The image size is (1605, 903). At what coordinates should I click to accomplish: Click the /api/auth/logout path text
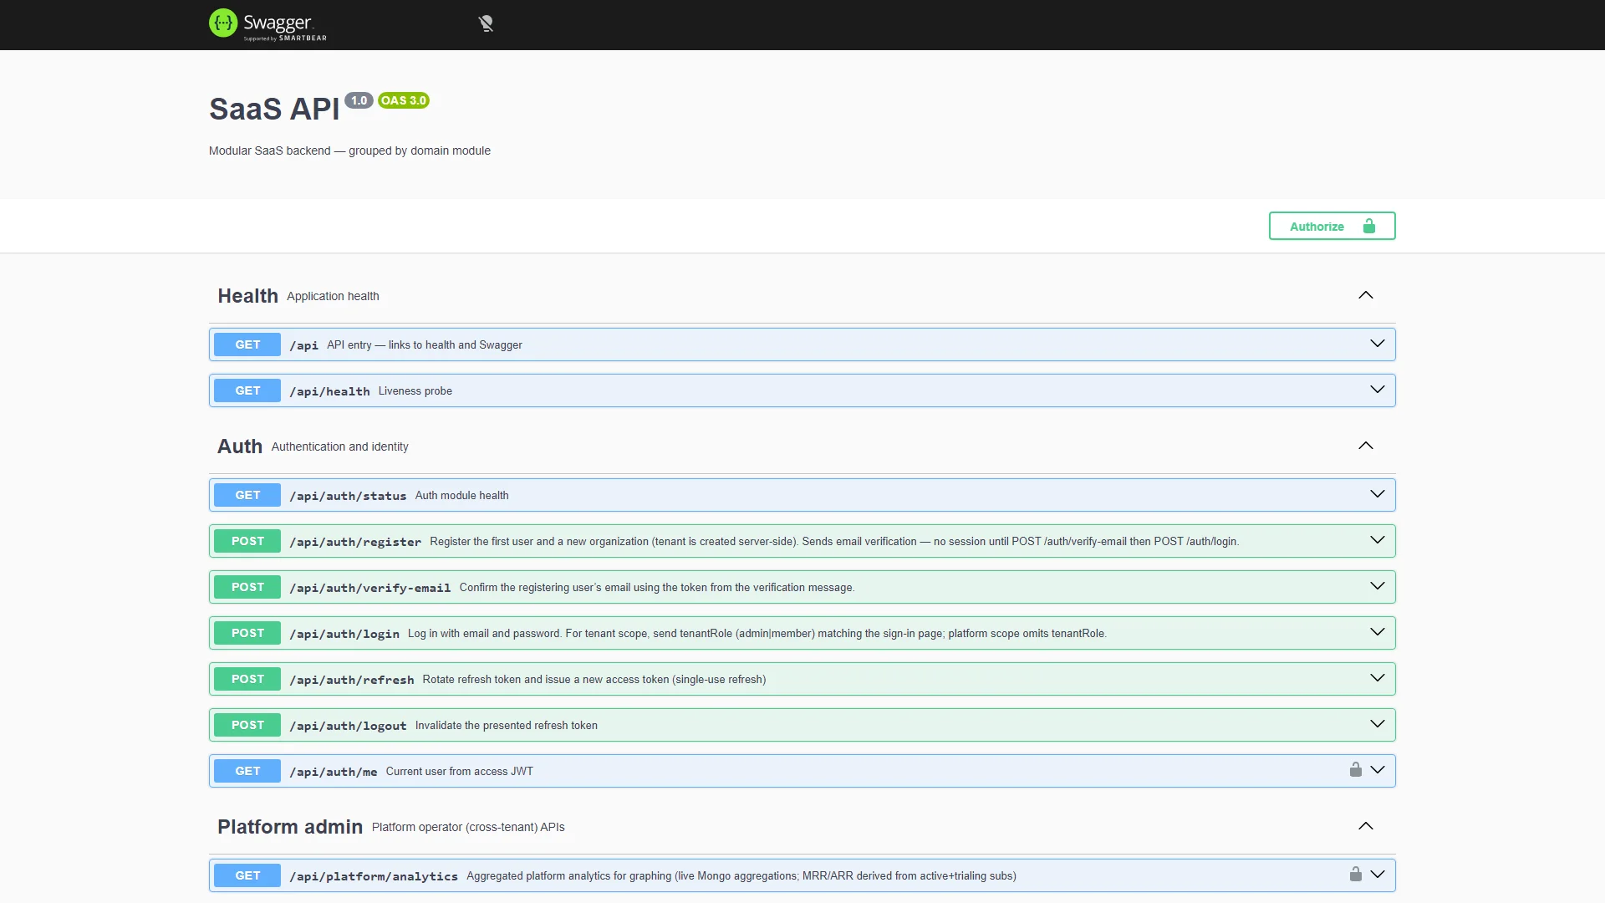click(x=348, y=726)
